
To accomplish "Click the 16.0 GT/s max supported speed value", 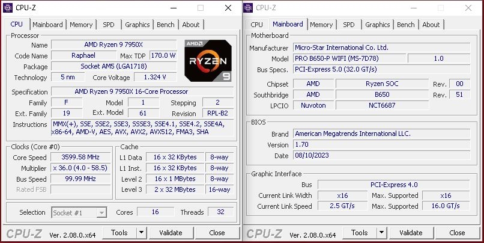I will point(446,206).
